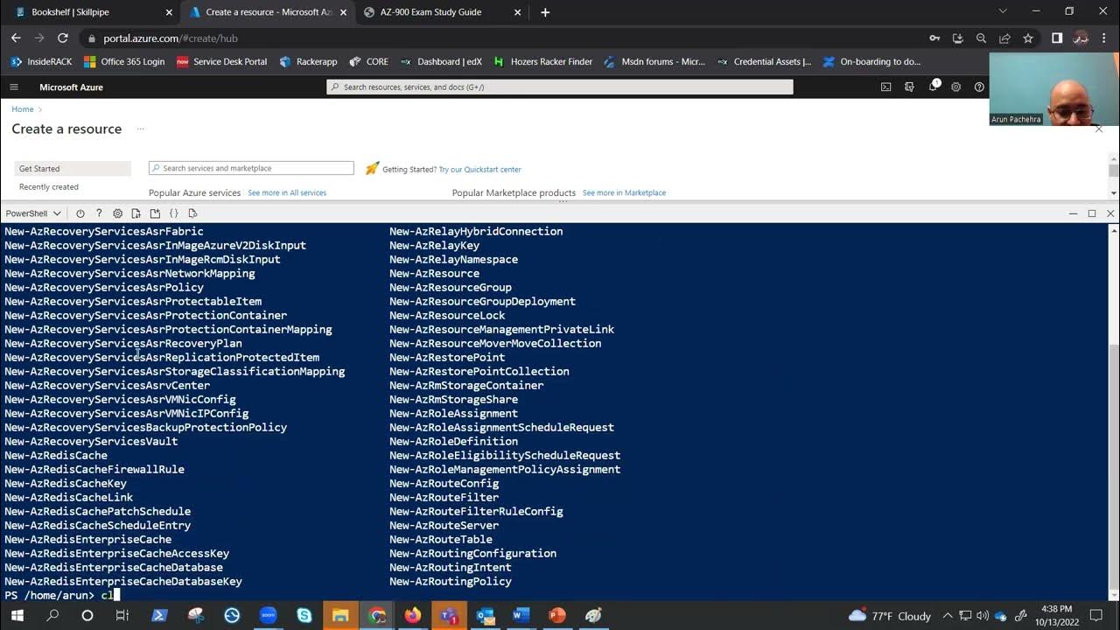The width and height of the screenshot is (1120, 630).
Task: Open Directories and subscriptions filter icon
Action: point(909,87)
